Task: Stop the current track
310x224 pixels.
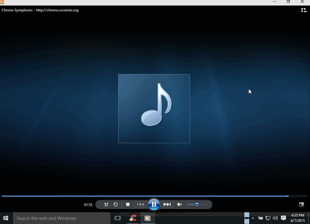Action: point(128,204)
